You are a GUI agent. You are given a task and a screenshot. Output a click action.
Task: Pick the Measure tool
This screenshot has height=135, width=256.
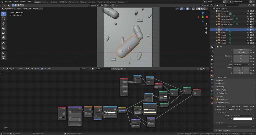pyautogui.click(x=4, y=48)
